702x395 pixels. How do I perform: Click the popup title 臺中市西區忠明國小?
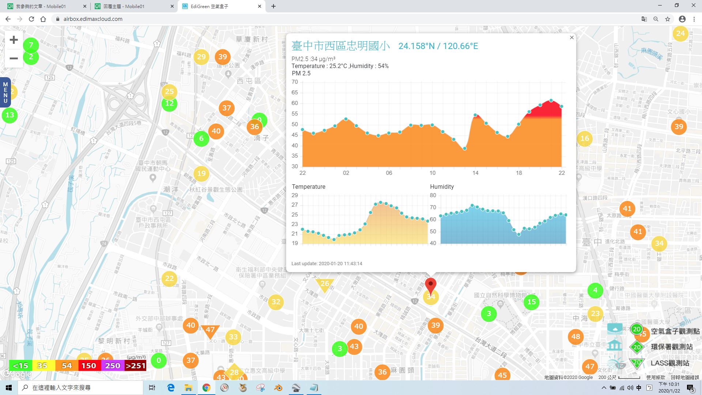pos(341,46)
